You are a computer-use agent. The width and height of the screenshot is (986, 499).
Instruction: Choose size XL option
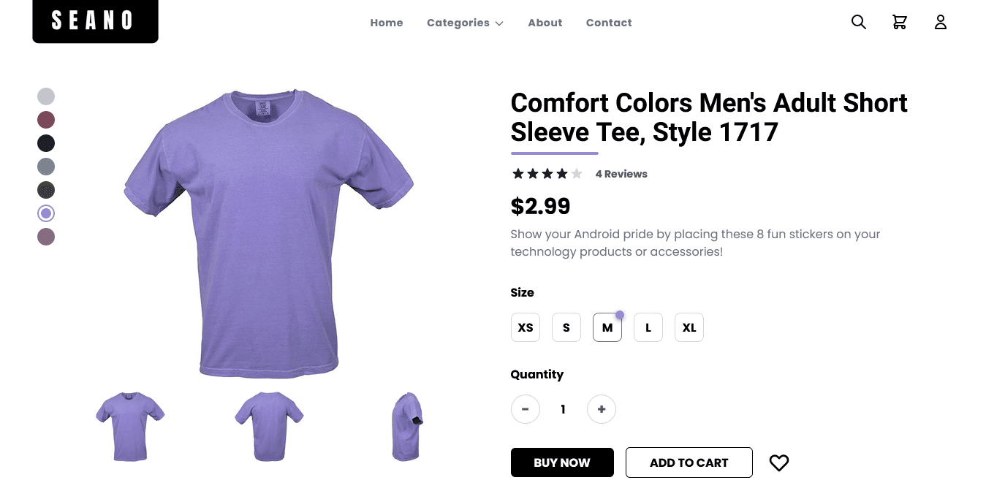click(689, 327)
